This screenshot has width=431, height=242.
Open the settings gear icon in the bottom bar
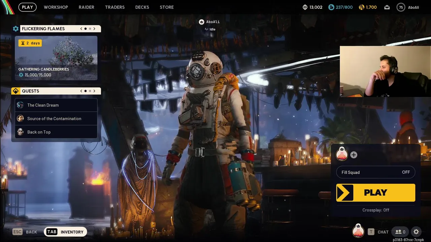coord(416,232)
